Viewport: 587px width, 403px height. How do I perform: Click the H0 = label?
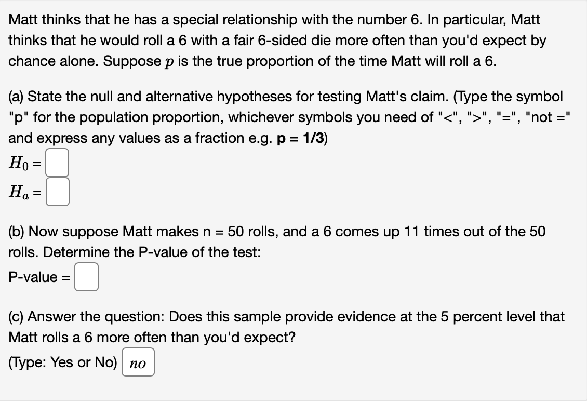click(23, 163)
